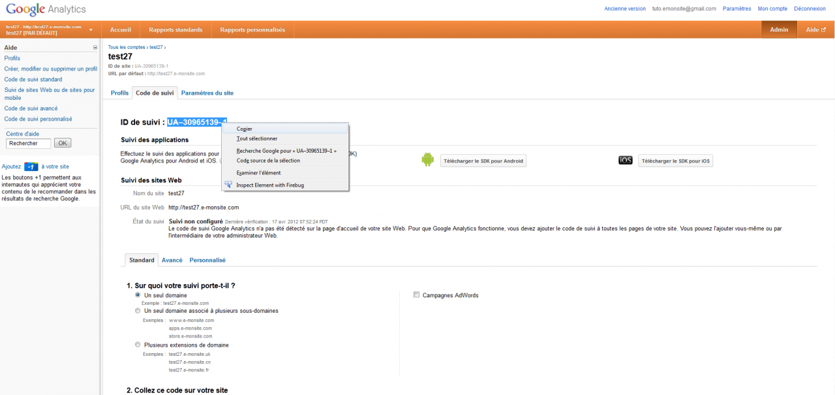Select the 'Un seul domaine' radio option
This screenshot has width=835, height=395.
coord(138,295)
